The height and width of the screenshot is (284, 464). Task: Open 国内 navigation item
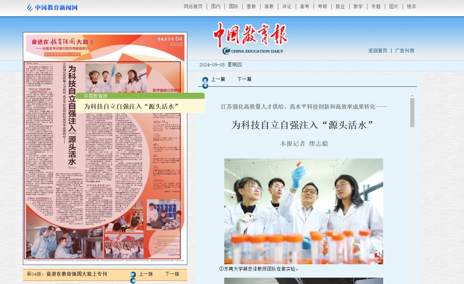click(x=216, y=6)
